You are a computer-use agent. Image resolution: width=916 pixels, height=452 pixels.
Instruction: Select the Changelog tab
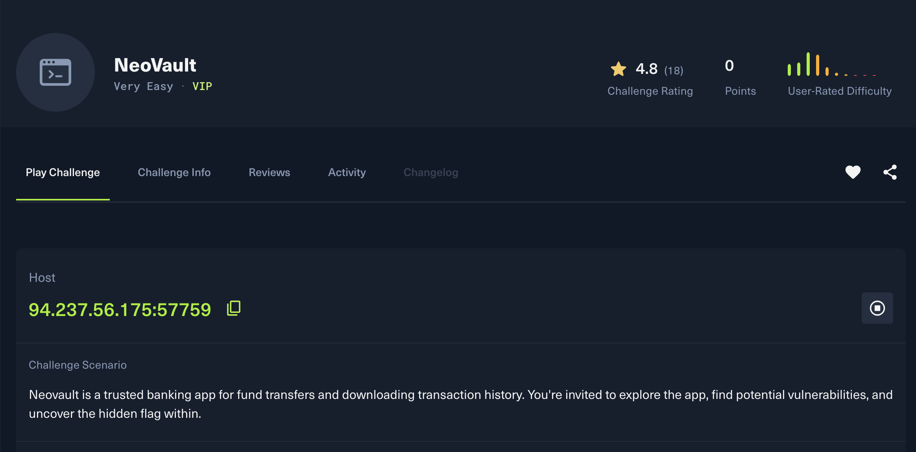430,173
